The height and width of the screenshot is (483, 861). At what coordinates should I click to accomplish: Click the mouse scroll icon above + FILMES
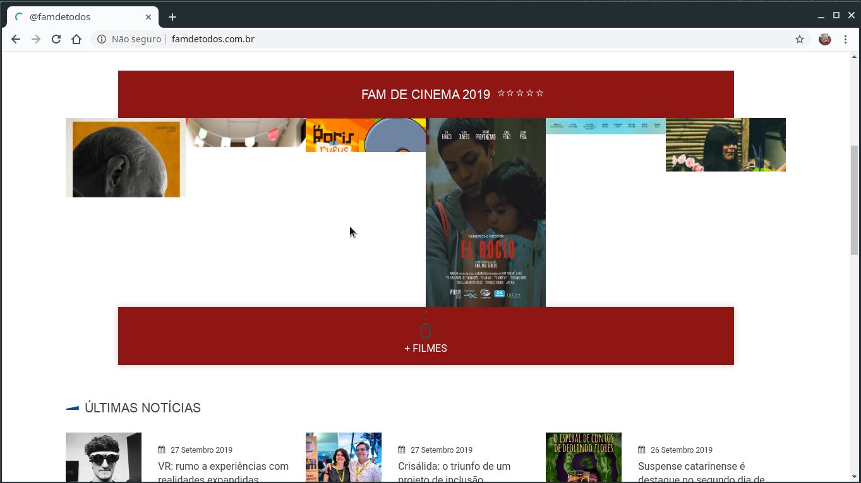[x=426, y=330]
